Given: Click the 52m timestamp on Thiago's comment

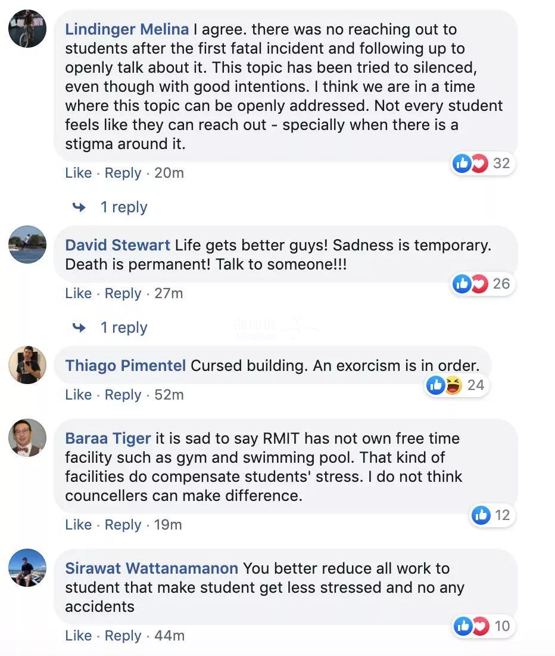Looking at the screenshot, I should tap(169, 395).
